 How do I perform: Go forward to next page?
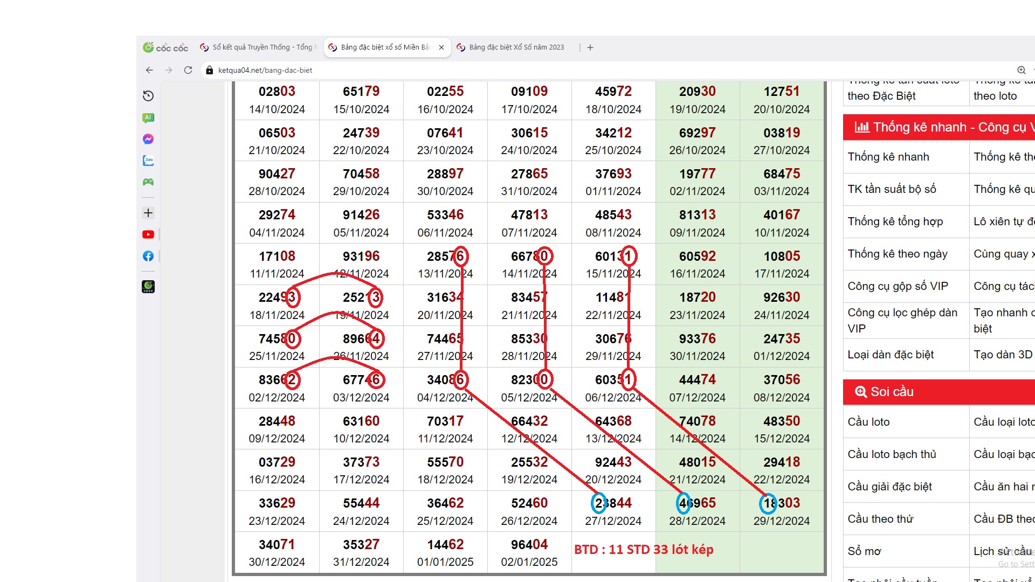click(169, 70)
